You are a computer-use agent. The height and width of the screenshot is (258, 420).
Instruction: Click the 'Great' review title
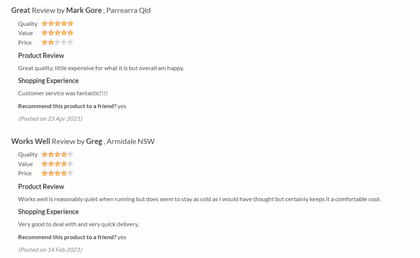click(21, 10)
